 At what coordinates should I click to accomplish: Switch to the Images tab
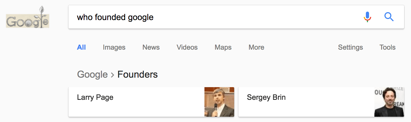coord(114,48)
